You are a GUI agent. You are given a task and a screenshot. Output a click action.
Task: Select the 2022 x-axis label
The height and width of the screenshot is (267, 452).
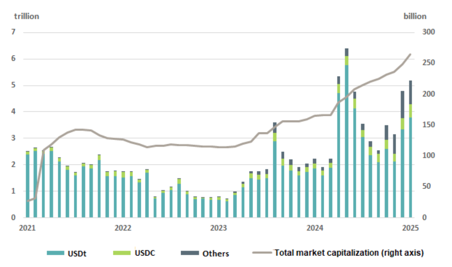coord(123,228)
